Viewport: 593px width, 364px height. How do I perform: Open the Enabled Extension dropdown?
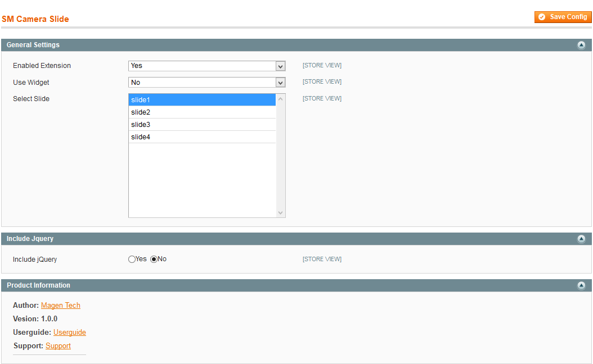[x=206, y=66]
